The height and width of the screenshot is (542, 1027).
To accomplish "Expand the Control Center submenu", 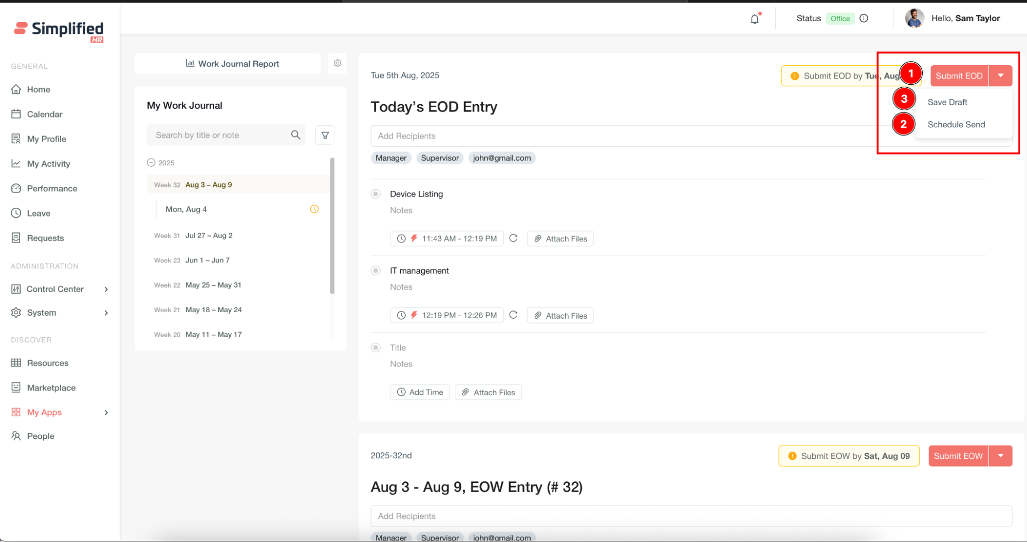I will [106, 289].
